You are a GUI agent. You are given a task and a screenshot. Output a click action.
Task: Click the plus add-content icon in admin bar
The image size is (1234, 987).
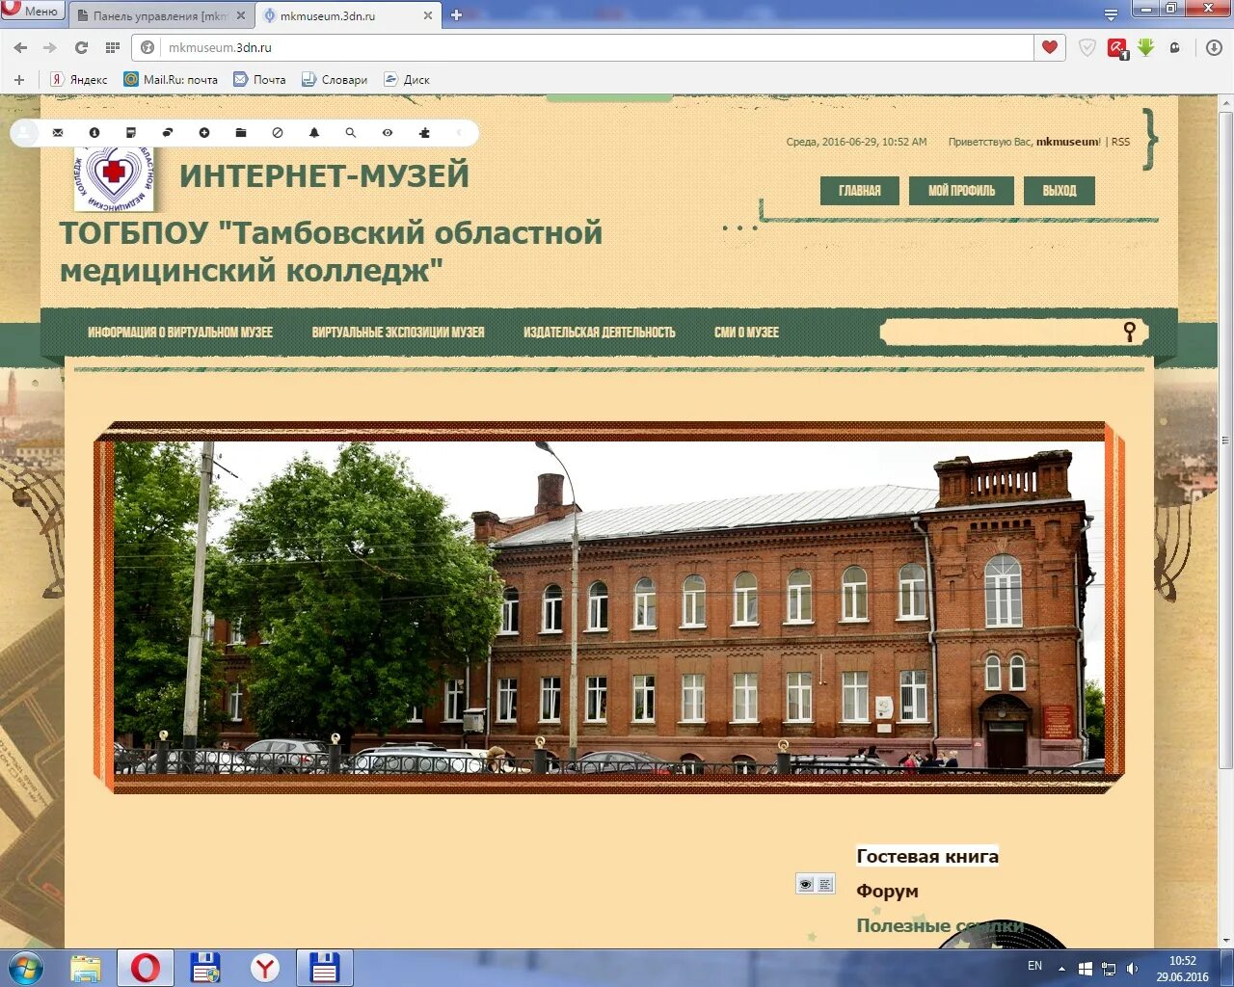click(204, 133)
